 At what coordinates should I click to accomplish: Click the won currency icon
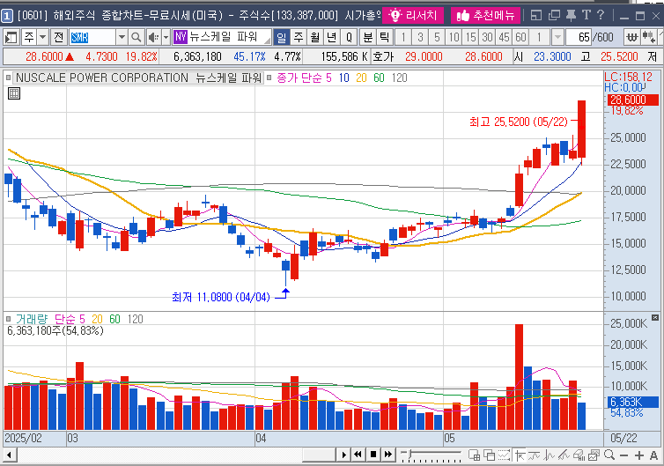pyautogui.click(x=632, y=37)
